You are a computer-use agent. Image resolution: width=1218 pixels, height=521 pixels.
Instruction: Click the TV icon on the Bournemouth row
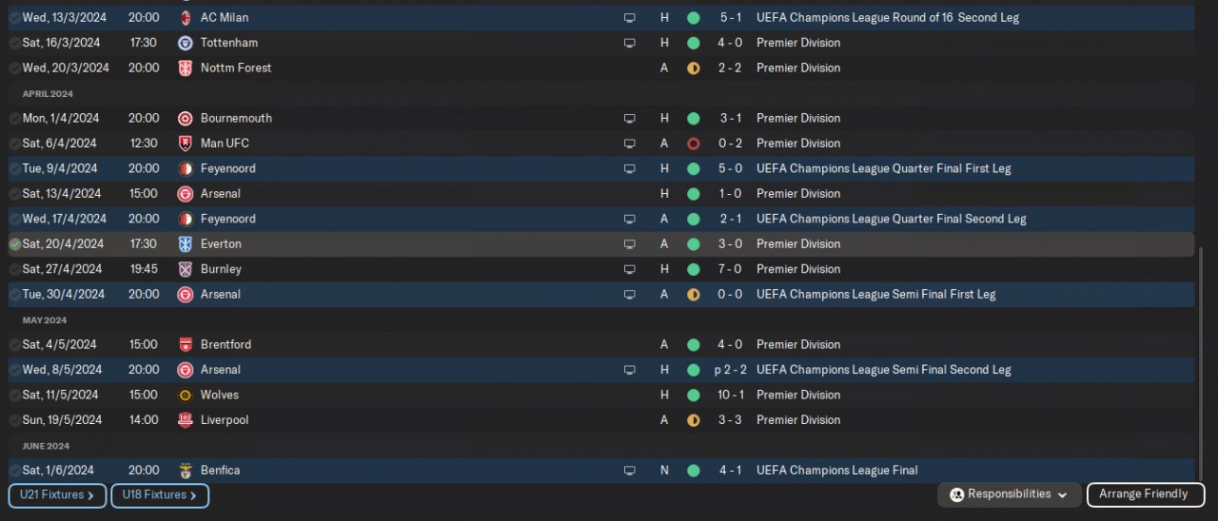(x=629, y=119)
